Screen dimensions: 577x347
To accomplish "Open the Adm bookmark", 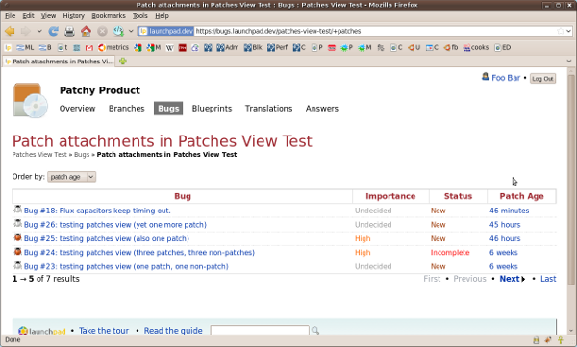I will tap(228, 47).
